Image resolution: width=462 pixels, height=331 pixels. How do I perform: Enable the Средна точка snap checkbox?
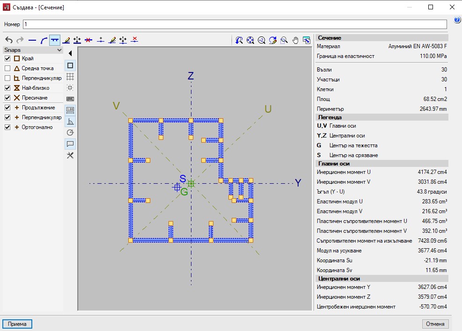pos(7,68)
